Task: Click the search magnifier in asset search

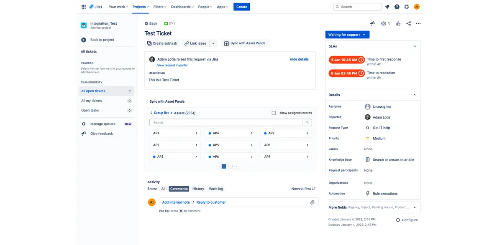Action: 307,123
